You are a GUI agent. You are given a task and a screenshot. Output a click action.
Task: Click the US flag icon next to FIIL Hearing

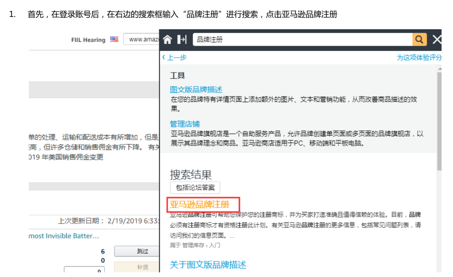[x=113, y=39]
